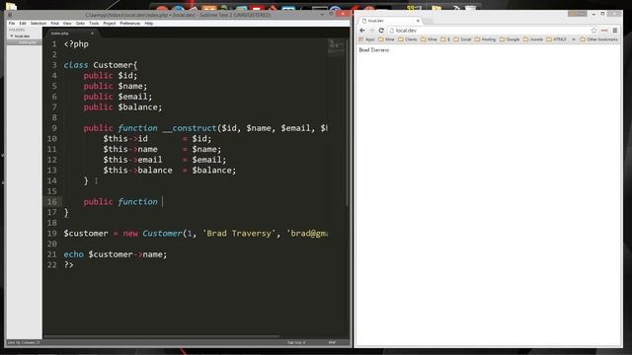Click the '$this->name = $name;' line
The height and width of the screenshot is (355, 632).
162,149
